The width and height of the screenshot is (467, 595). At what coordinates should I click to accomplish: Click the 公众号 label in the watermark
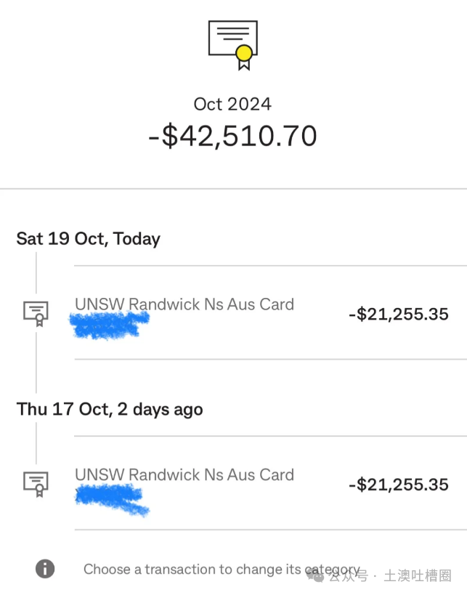[345, 576]
